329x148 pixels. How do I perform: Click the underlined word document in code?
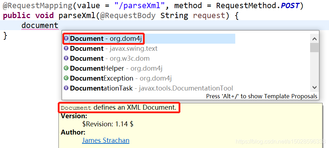pos(40,26)
